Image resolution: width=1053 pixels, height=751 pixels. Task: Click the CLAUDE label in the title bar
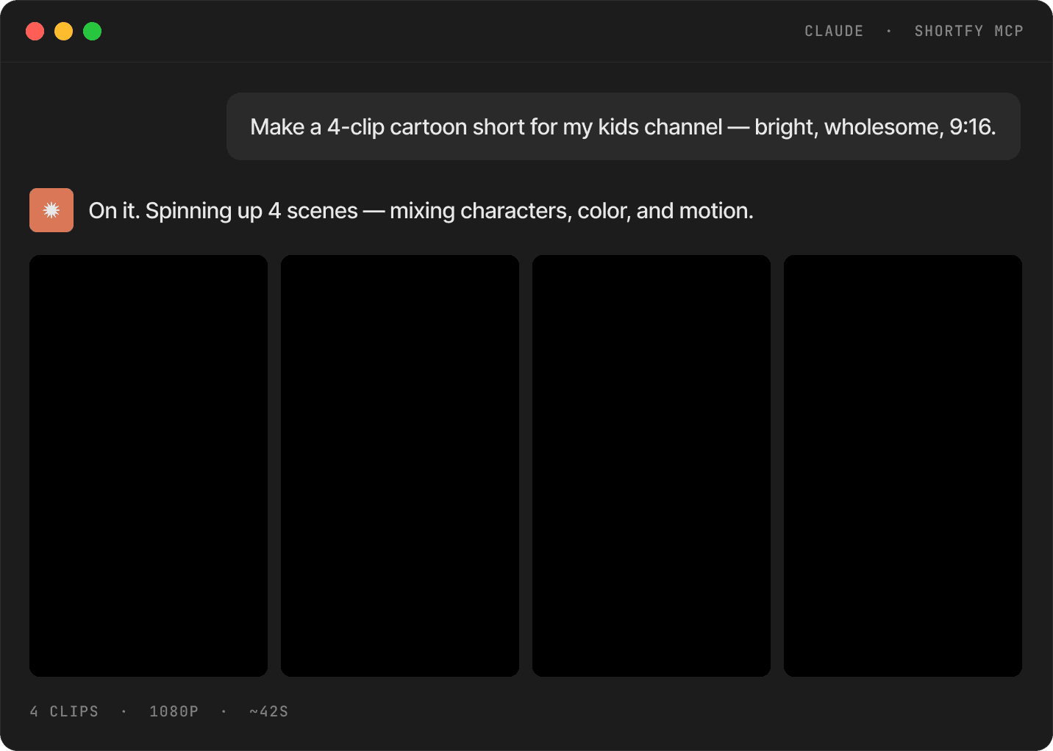point(834,31)
